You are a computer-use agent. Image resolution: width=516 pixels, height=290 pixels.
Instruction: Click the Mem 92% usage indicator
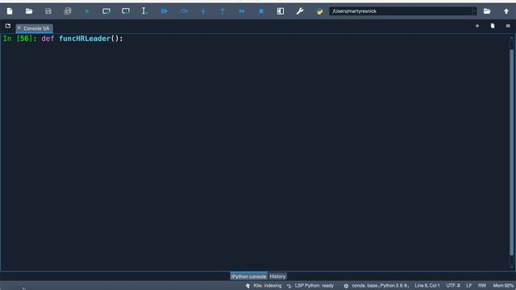503,286
